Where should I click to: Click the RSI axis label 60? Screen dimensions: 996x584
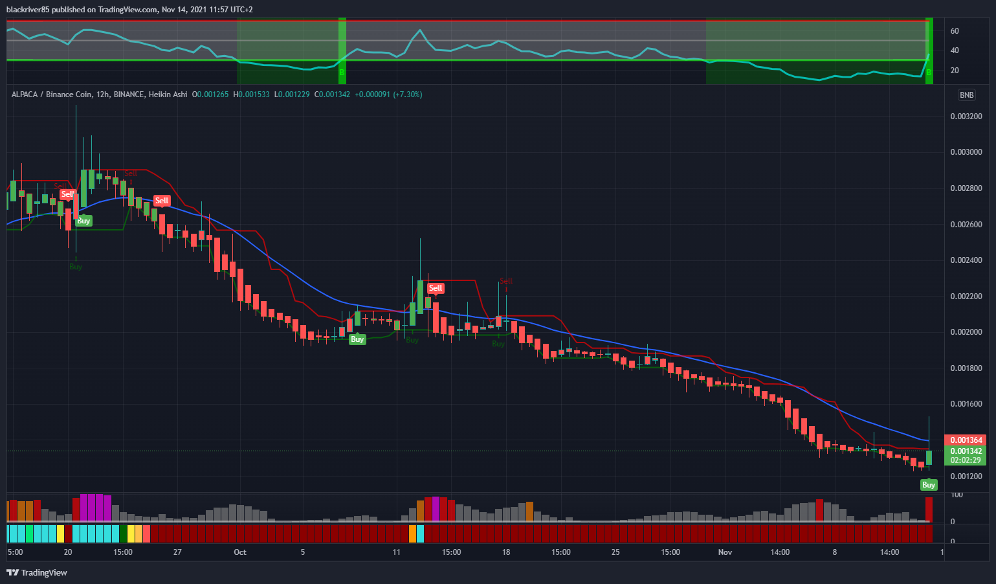point(955,31)
